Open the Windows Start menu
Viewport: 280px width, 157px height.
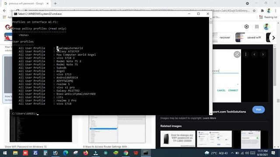point(5,153)
